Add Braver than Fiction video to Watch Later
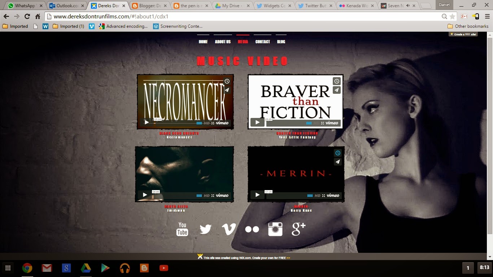Viewport: 493px width, 277px height. click(336, 81)
